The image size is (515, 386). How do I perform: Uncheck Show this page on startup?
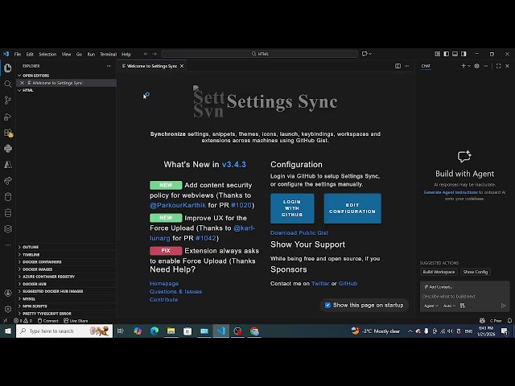[328, 305]
